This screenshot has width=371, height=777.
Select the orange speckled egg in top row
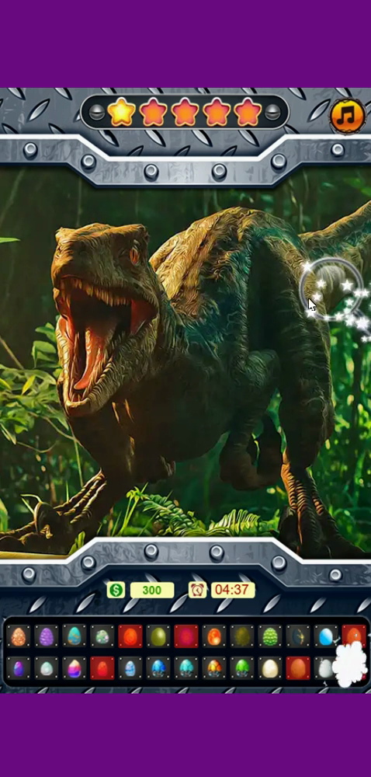pos(19,636)
